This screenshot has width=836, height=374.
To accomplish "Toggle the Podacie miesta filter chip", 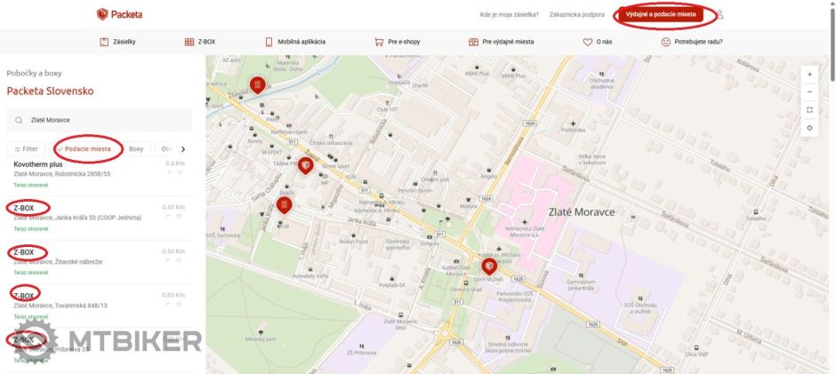I will (87, 149).
